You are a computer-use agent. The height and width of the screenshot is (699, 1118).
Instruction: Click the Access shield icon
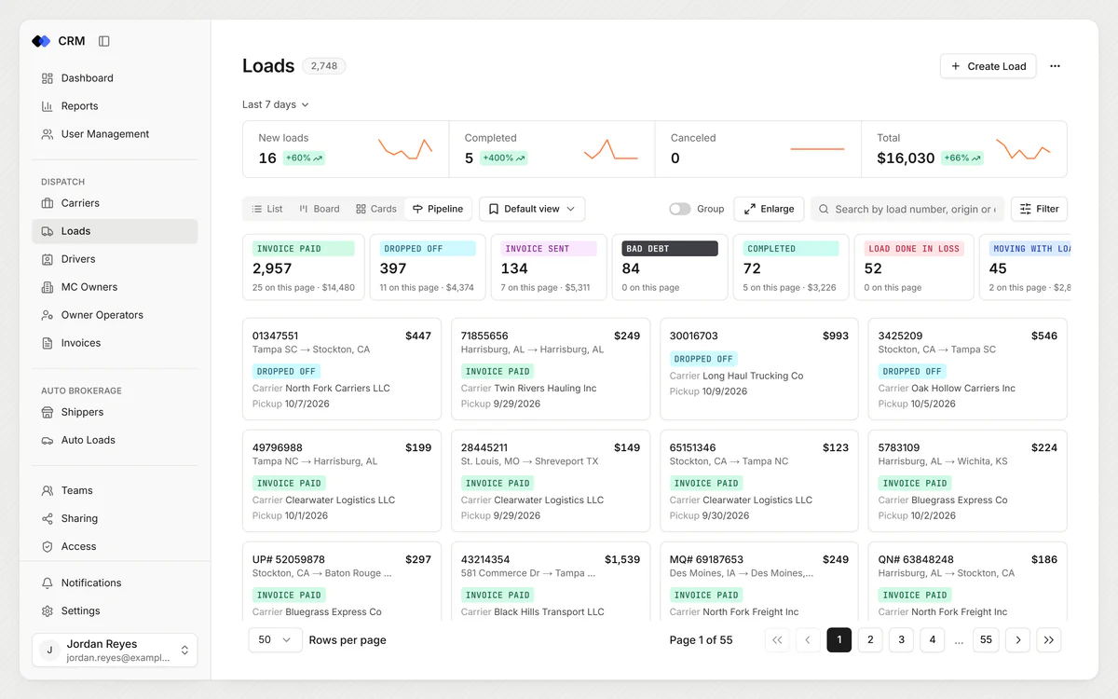(48, 546)
